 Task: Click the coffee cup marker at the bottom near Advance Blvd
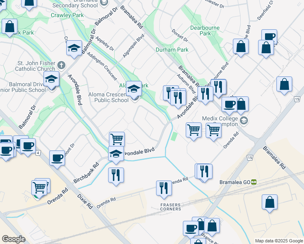point(191,229)
